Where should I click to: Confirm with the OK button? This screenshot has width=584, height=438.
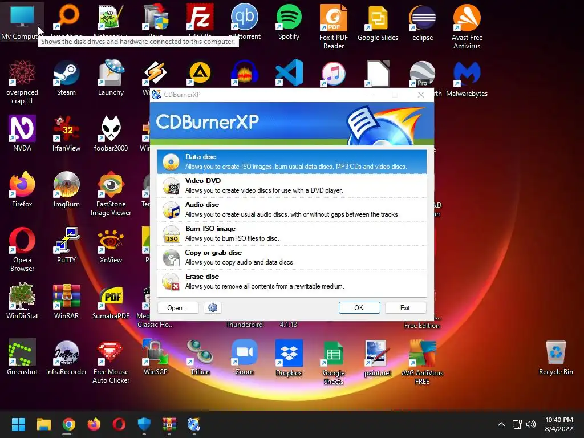pos(359,307)
